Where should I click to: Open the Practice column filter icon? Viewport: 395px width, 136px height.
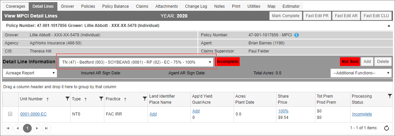145,99
